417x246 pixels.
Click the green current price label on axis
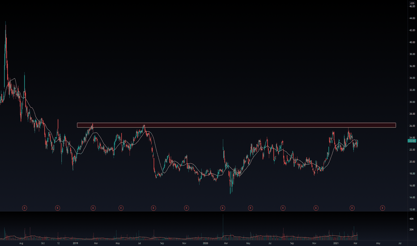click(x=412, y=141)
